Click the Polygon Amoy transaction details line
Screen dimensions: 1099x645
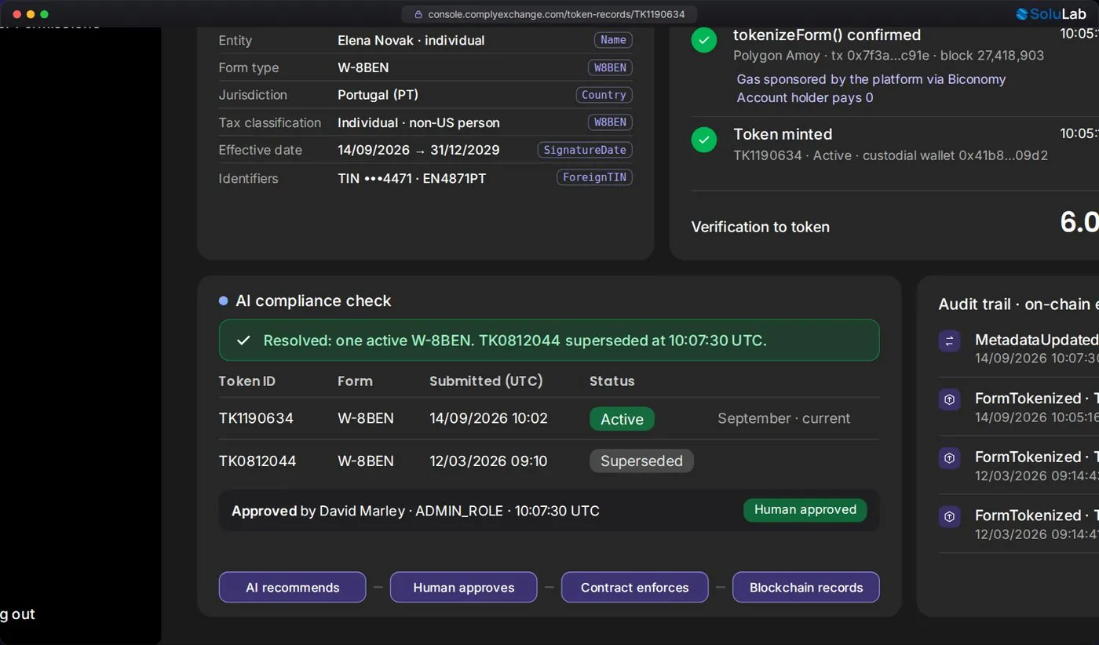889,56
